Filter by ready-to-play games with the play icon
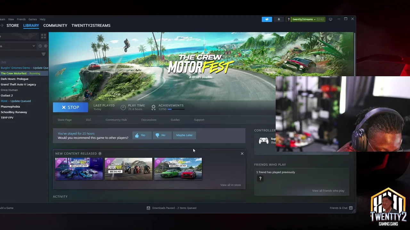 tap(45, 46)
